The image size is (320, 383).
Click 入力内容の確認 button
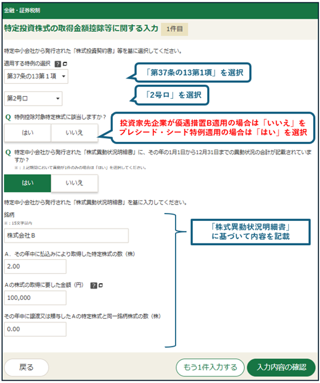pos(281,367)
